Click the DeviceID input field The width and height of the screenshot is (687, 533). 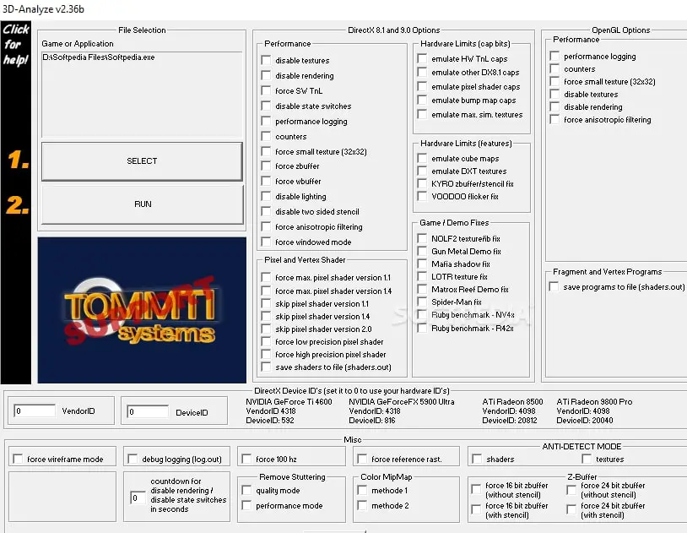coord(147,411)
